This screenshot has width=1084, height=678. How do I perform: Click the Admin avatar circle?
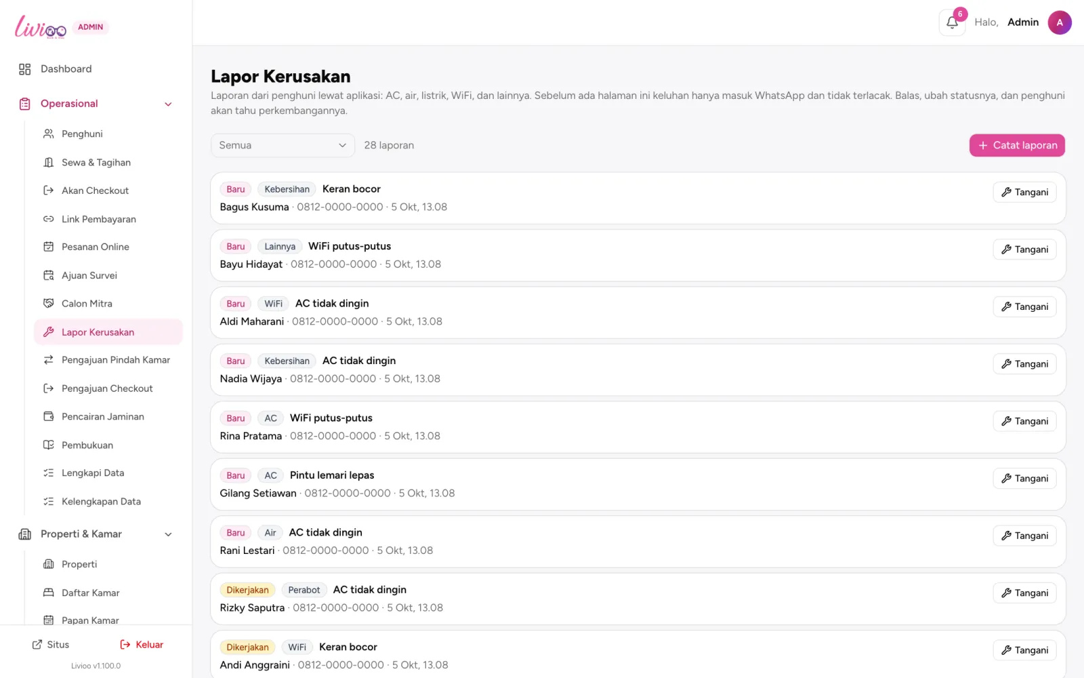pos(1060,22)
